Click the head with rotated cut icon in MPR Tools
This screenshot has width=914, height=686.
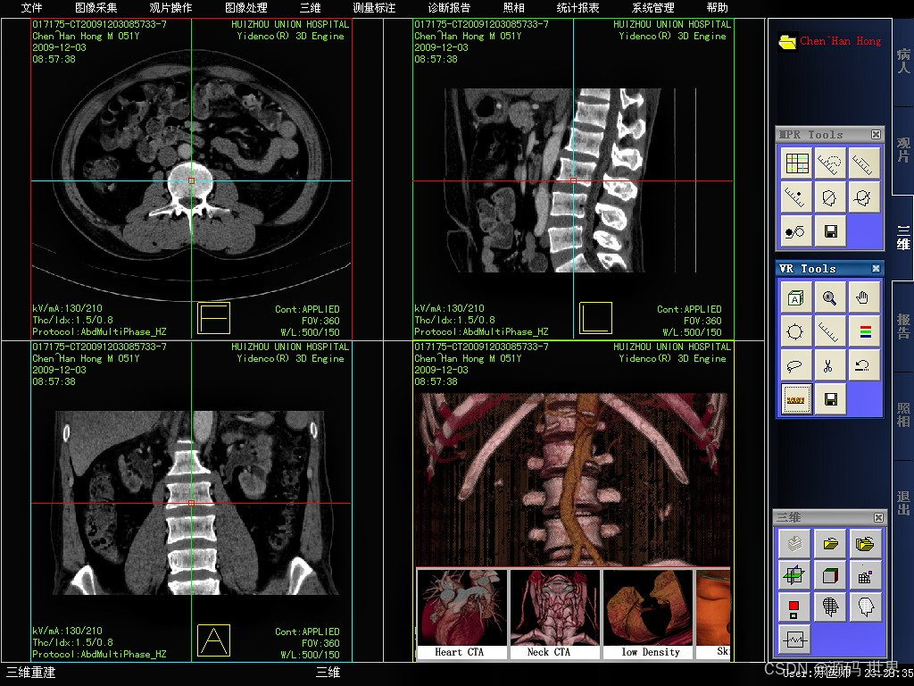pyautogui.click(x=863, y=197)
